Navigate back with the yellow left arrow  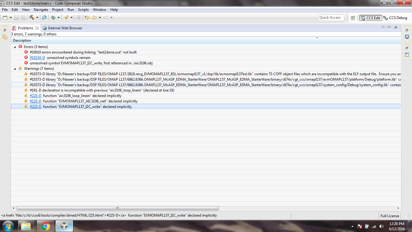click(x=94, y=18)
